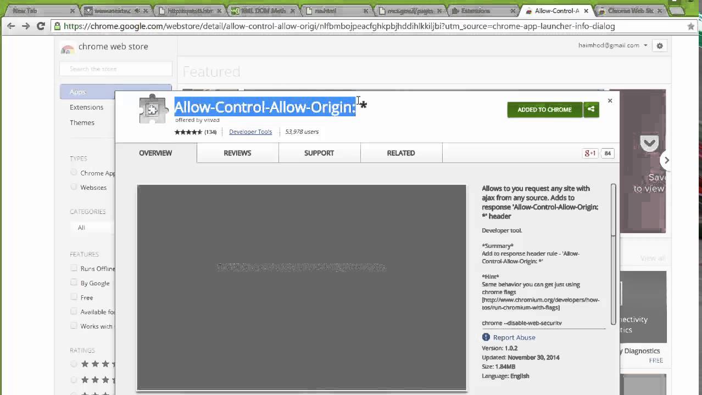Viewport: 702px width, 395px height.
Task: Click the description panel scrollbar
Action: tap(613, 254)
